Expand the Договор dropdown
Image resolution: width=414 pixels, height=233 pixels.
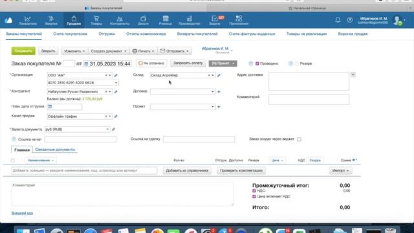(213, 92)
